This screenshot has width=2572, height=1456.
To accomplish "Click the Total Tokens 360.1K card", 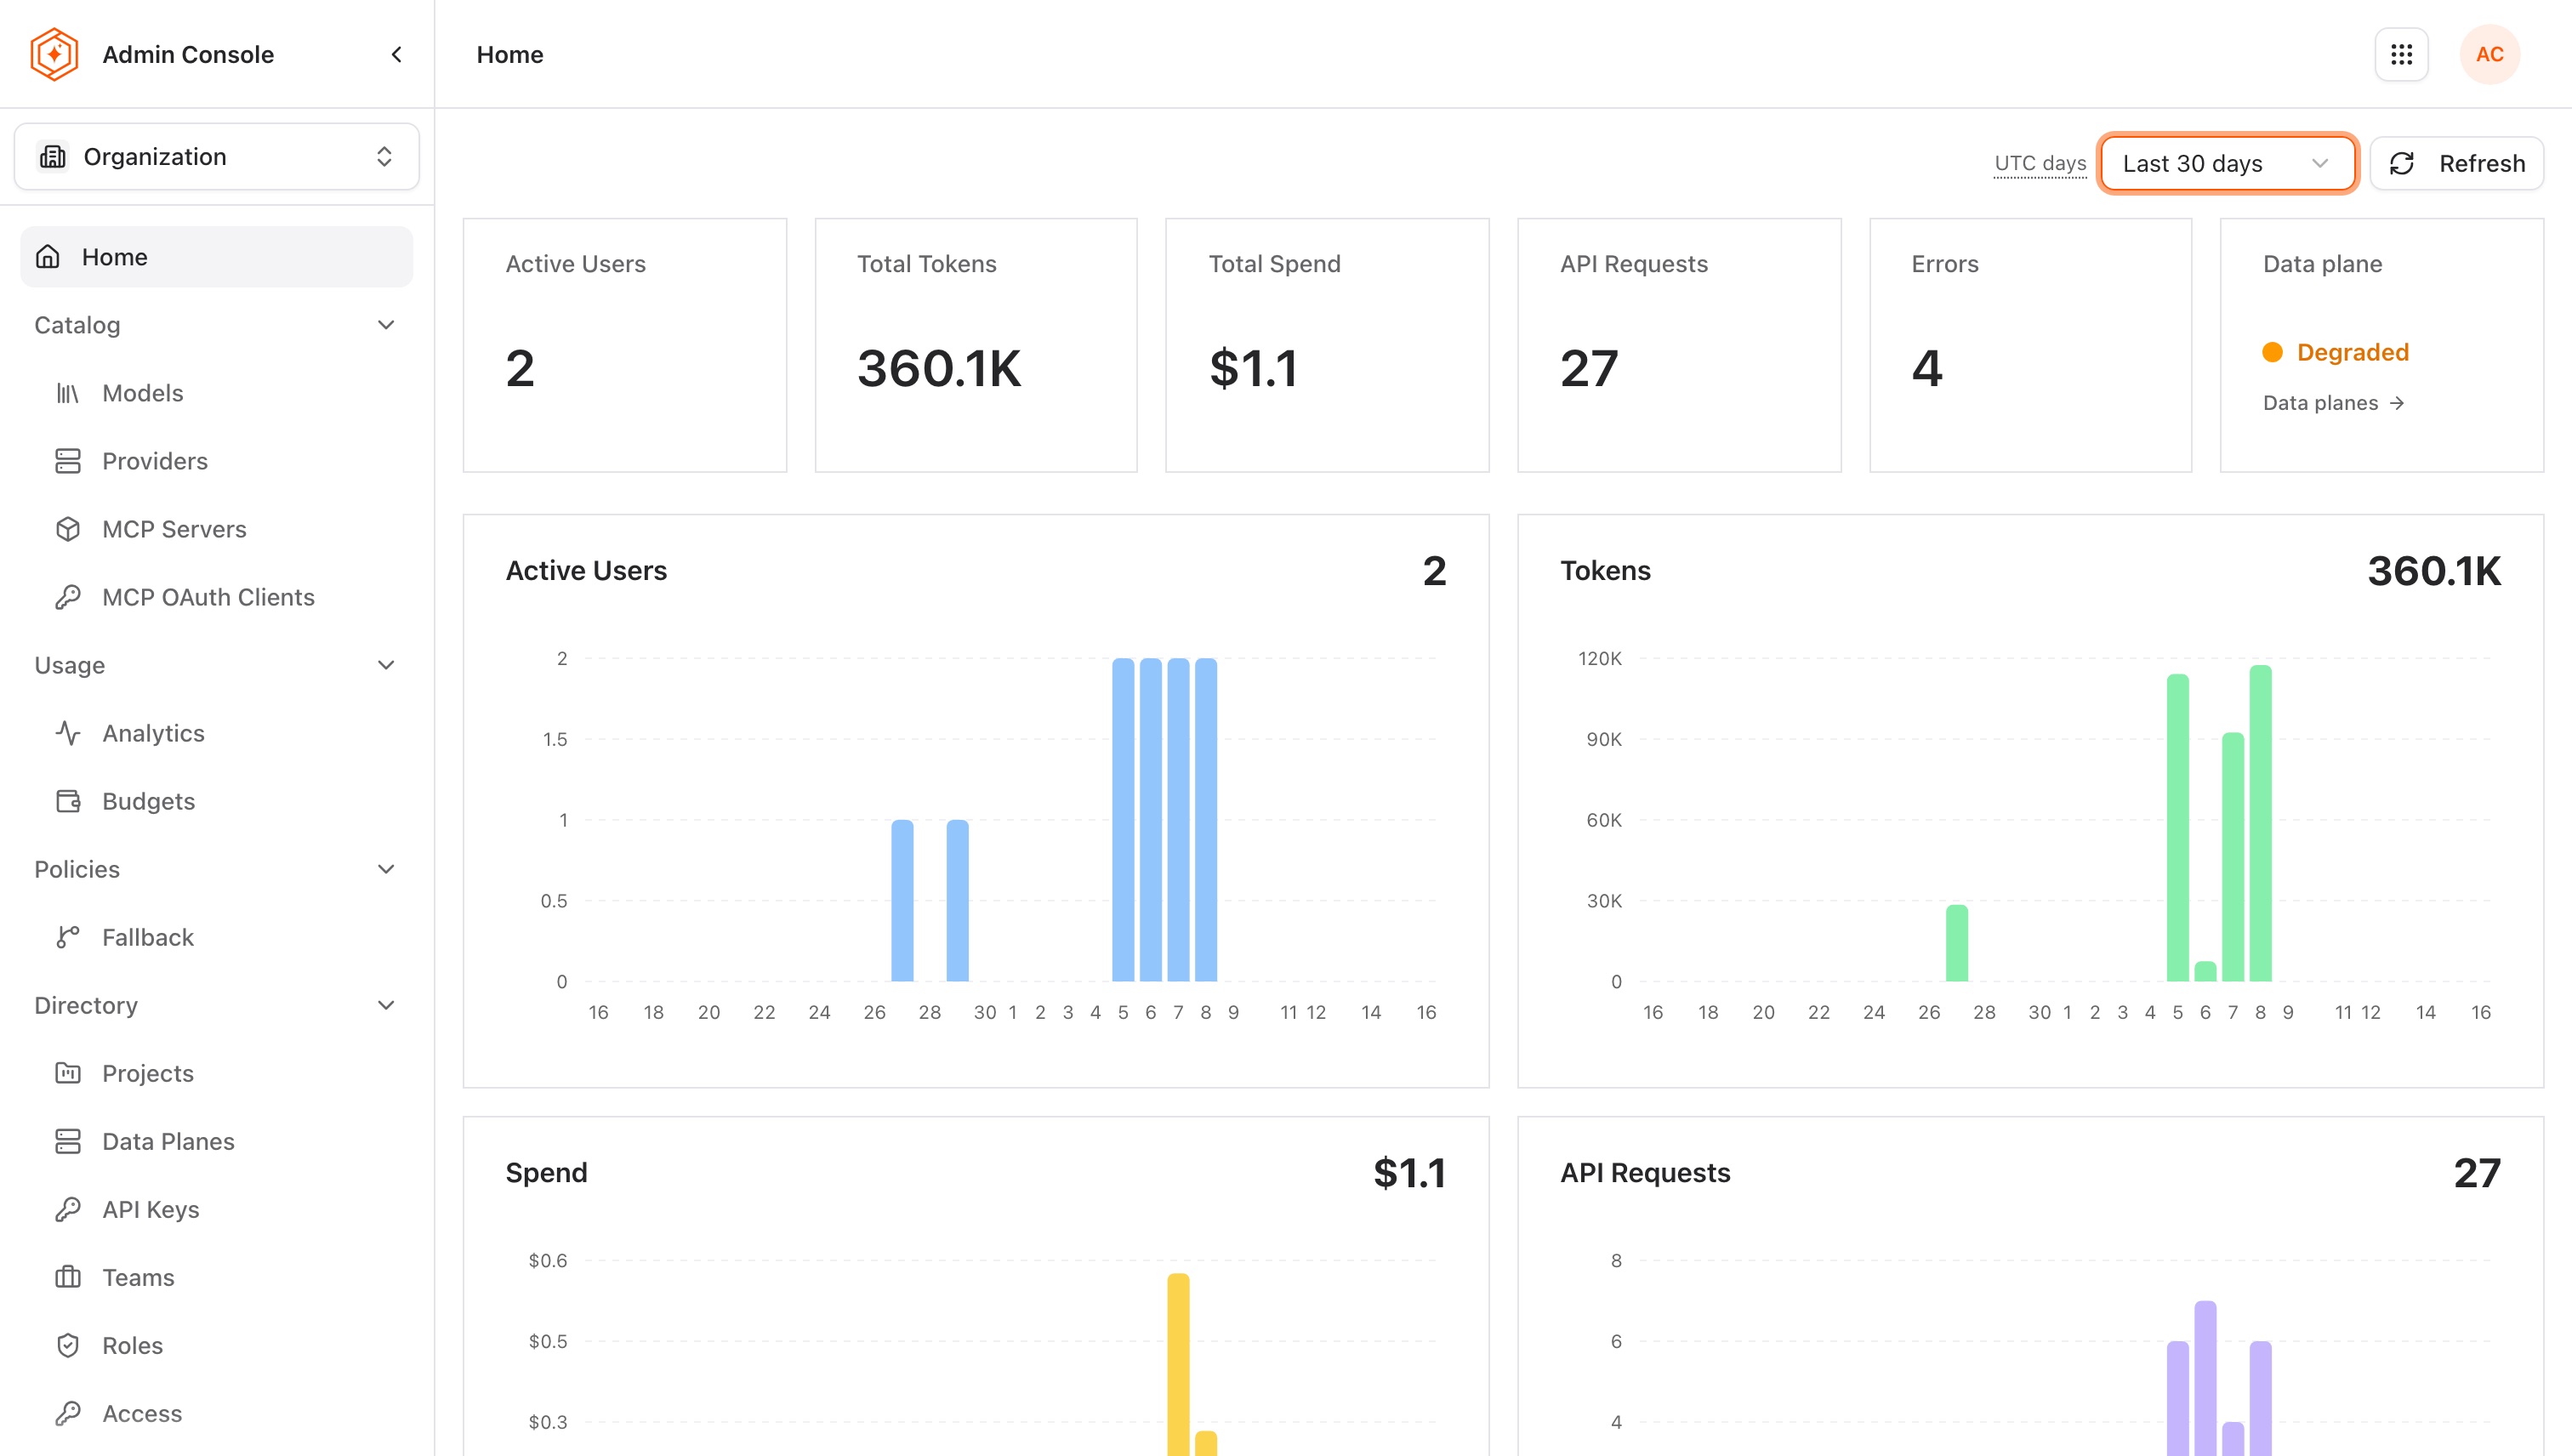I will pyautogui.click(x=976, y=345).
